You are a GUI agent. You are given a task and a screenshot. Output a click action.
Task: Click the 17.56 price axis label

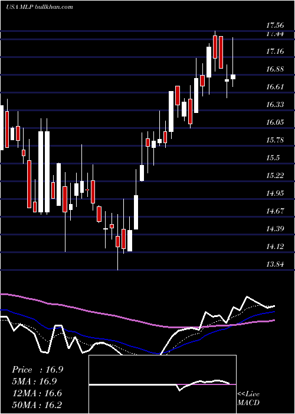point(275,25)
